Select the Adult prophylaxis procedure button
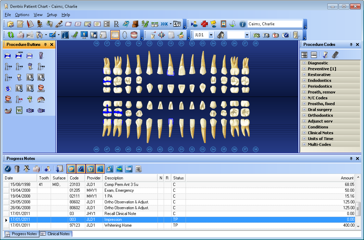This screenshot has width=364, height=240. (41, 89)
